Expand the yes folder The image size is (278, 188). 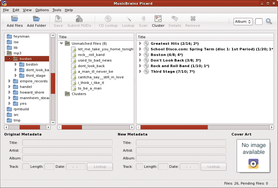click(x=9, y=103)
